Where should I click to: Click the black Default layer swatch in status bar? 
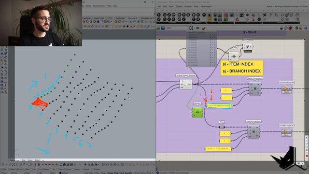60,173
